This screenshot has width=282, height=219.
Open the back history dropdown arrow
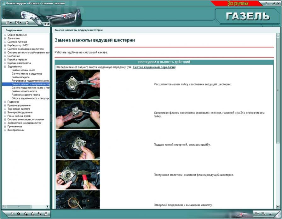point(11,23)
